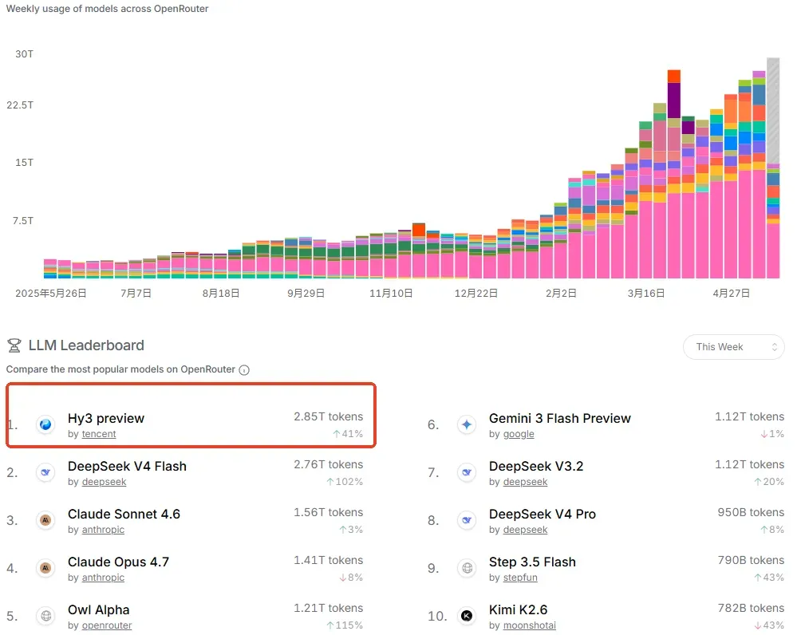Click the Google sparkle icon beside Gemini 3 Flash Preview

(x=467, y=424)
